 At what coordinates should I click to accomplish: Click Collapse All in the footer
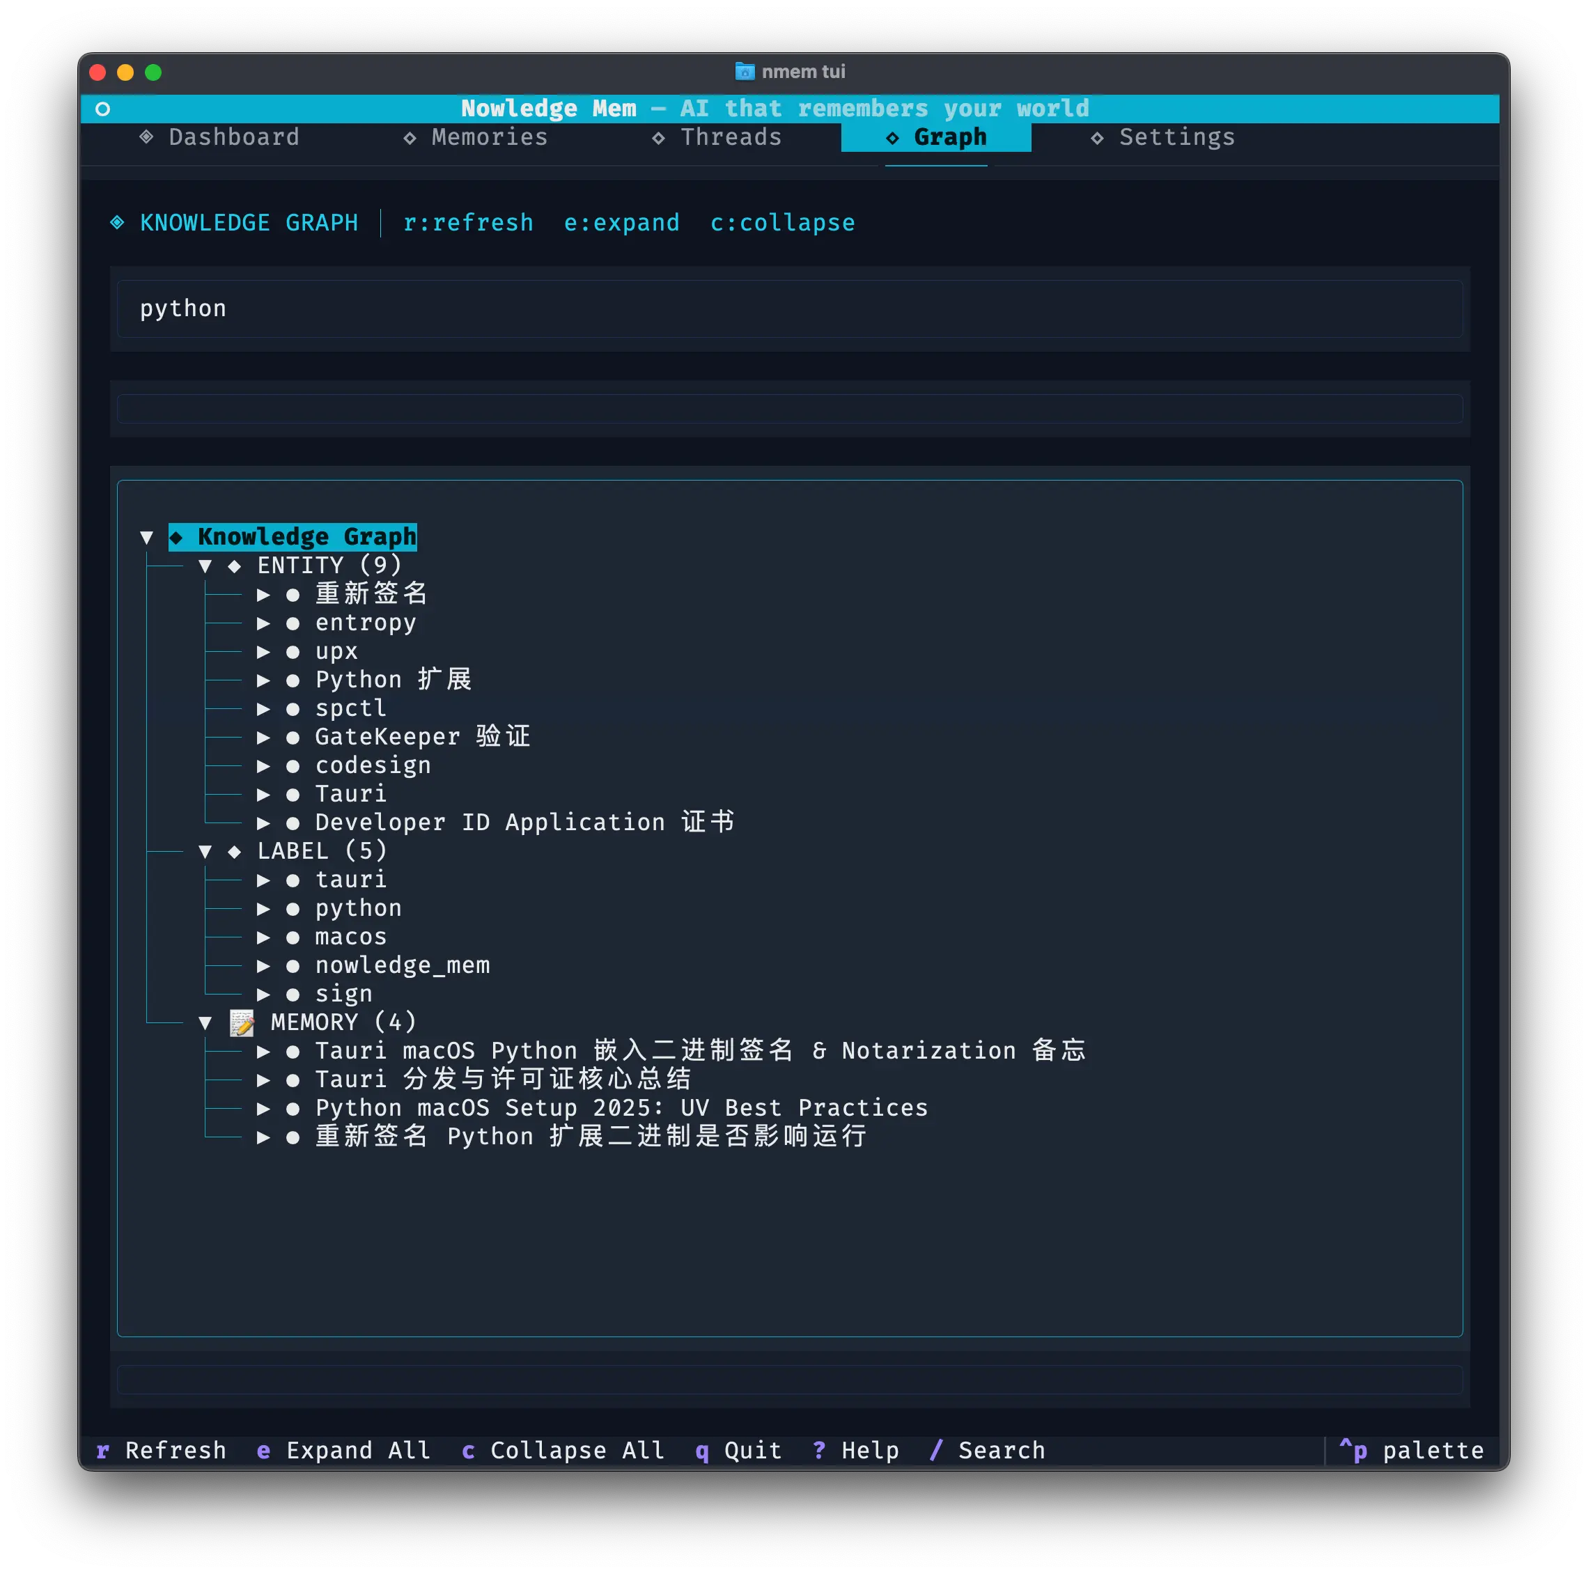[x=563, y=1451]
